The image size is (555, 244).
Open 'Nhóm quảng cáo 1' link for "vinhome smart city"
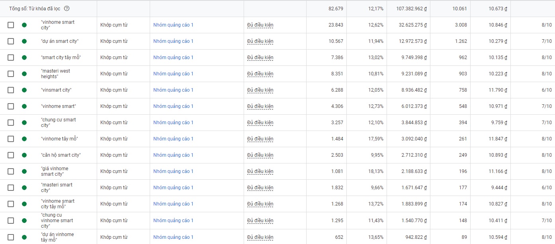173,25
